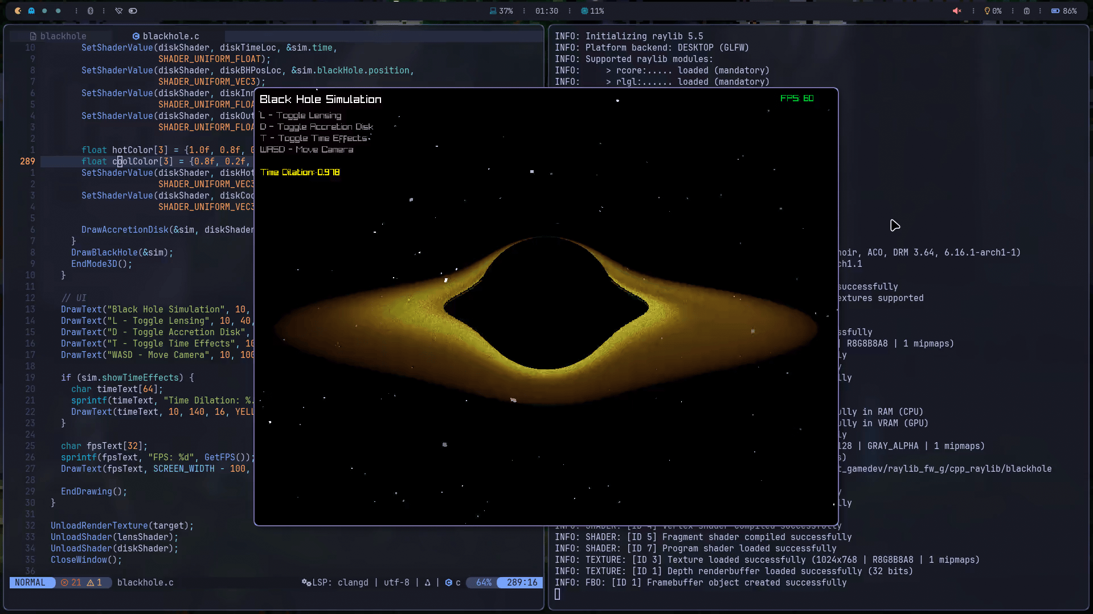1093x614 pixels.
Task: Click the green FPS: 60 counter
Action: point(797,98)
